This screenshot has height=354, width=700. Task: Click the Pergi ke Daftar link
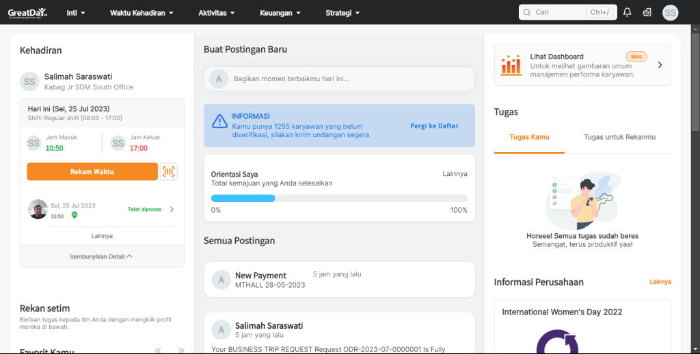click(434, 126)
